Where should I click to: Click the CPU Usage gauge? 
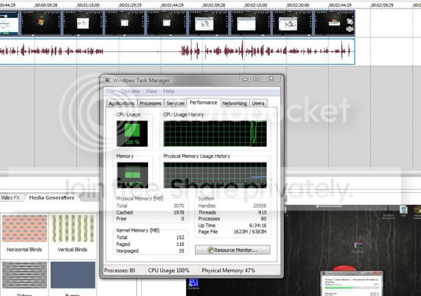(x=132, y=134)
